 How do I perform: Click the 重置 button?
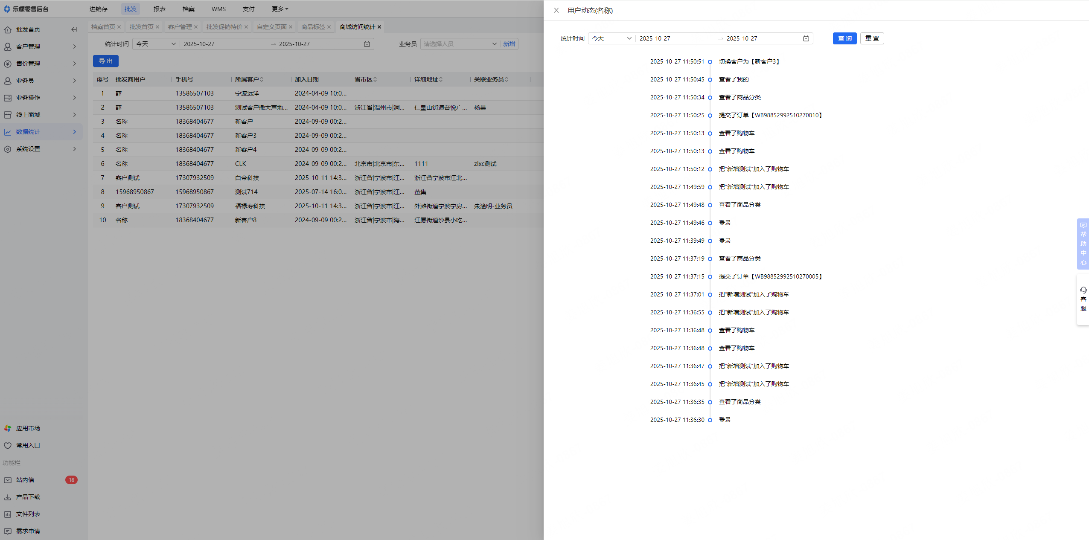click(x=872, y=38)
